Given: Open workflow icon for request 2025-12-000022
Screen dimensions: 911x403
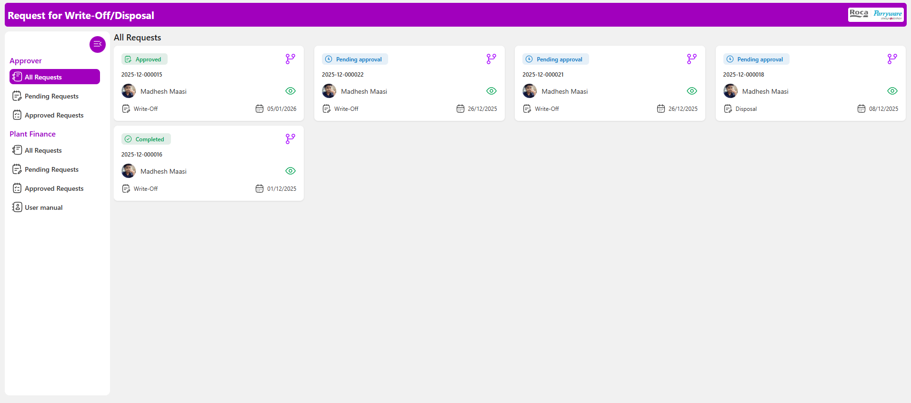Looking at the screenshot, I should (491, 59).
